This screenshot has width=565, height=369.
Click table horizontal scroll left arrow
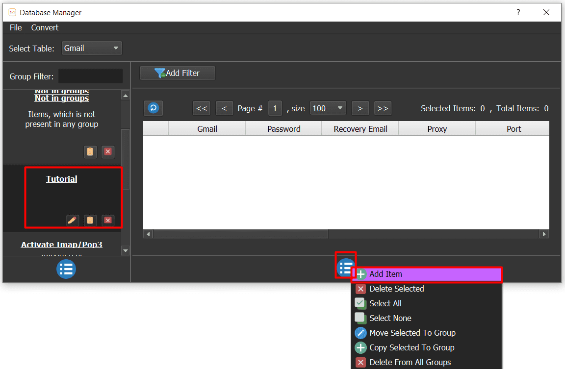(x=148, y=234)
